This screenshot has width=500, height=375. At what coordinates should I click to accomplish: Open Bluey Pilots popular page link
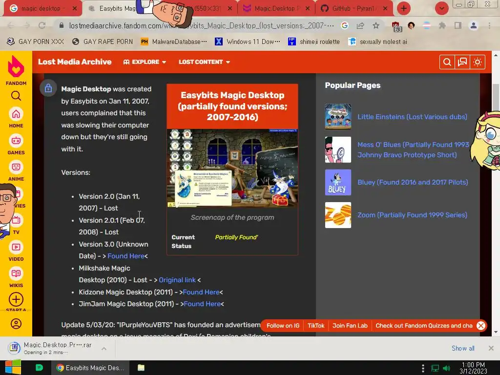click(413, 182)
